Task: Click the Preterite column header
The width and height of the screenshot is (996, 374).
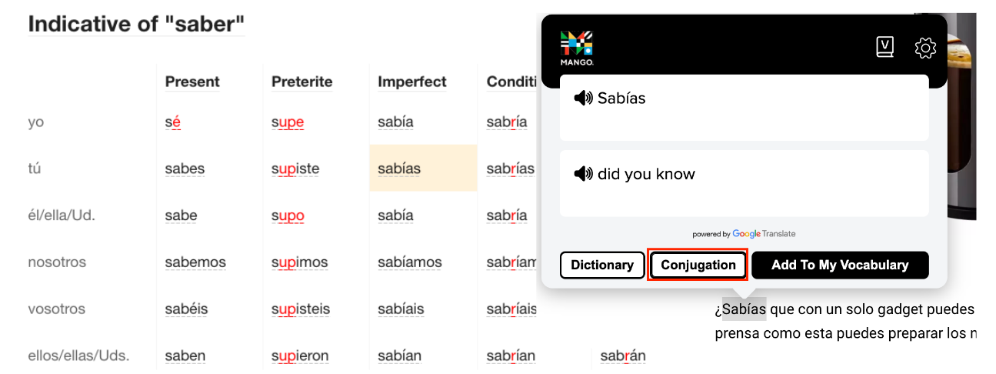Action: tap(301, 82)
